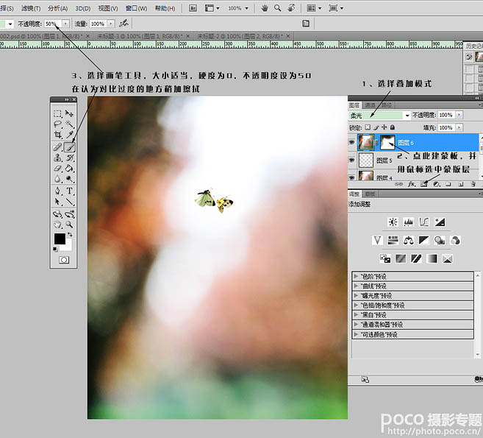The image size is (483, 438).
Task: Toggle visibility of 图层 5
Action: tap(351, 160)
